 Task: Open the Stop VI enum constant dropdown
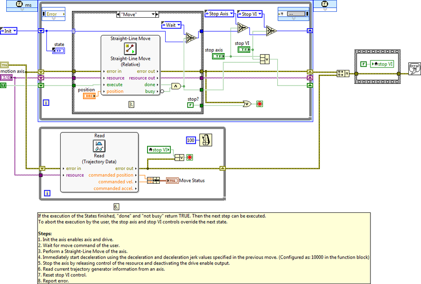pyautogui.click(x=260, y=14)
